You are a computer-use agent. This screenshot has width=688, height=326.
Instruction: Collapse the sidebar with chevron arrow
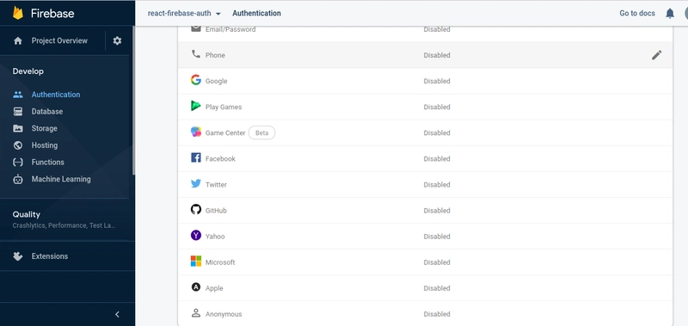[117, 314]
